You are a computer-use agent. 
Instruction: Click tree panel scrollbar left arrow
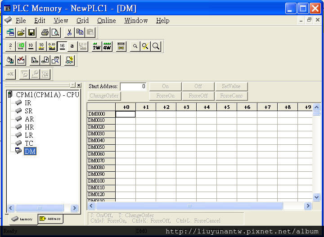[11, 208]
